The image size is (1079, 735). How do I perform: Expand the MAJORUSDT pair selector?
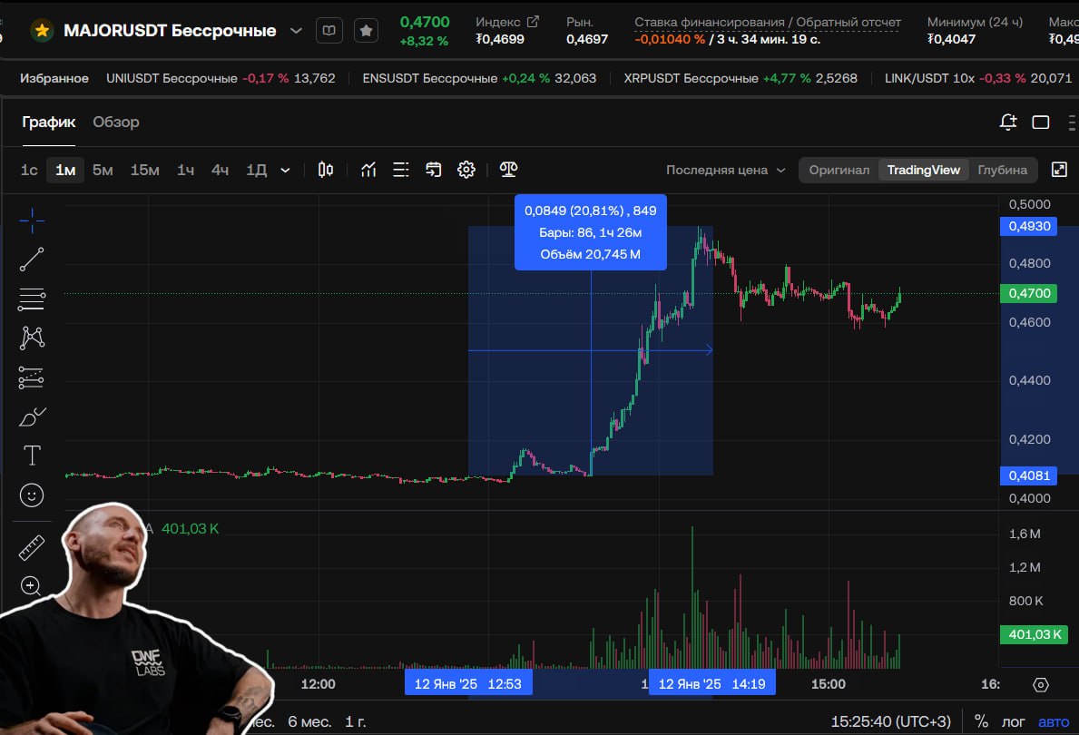pos(296,30)
